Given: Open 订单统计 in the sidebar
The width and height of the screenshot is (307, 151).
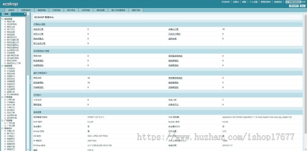Looking at the screenshot, I should (x=11, y=136).
